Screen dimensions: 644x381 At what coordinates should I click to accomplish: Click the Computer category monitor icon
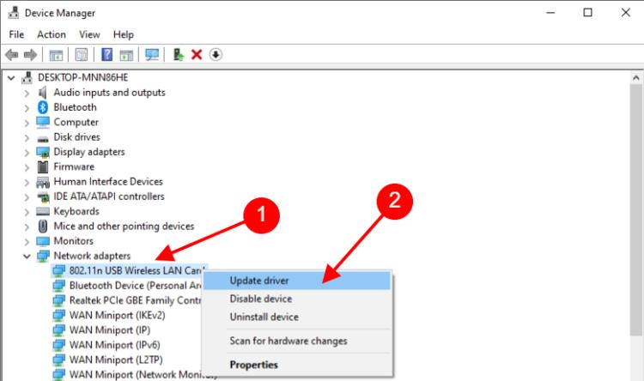click(43, 122)
